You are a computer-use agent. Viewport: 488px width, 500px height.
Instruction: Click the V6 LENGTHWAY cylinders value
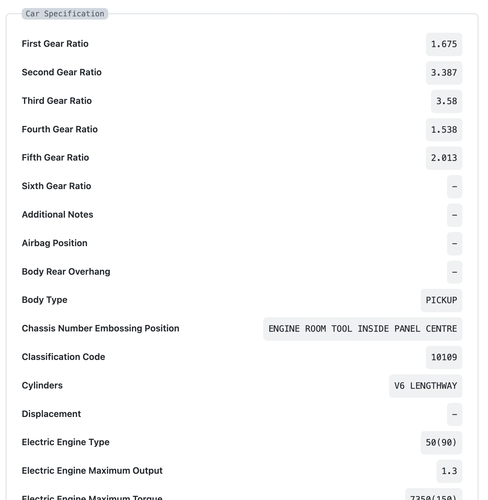tap(426, 386)
